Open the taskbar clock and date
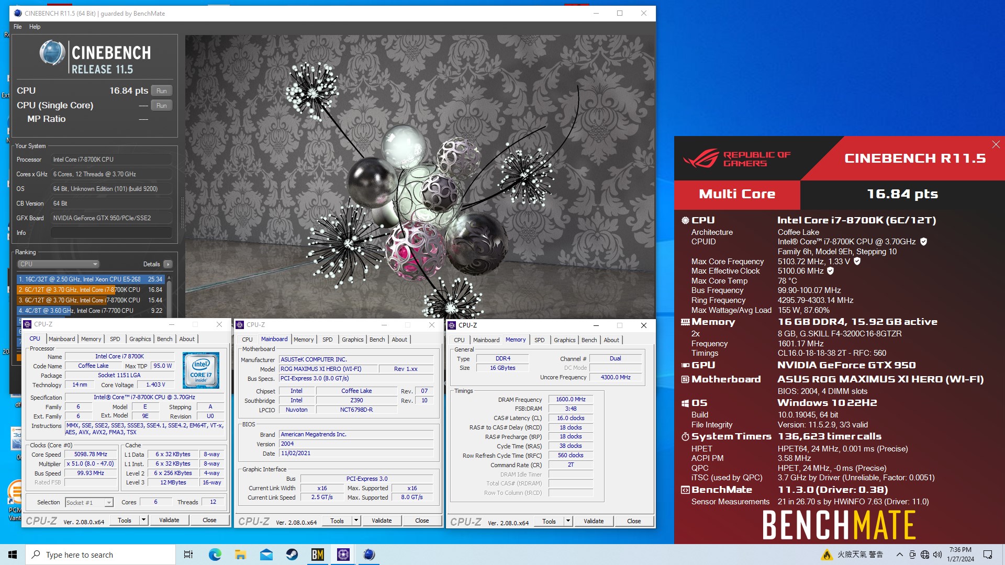Image resolution: width=1005 pixels, height=565 pixels. [x=961, y=555]
